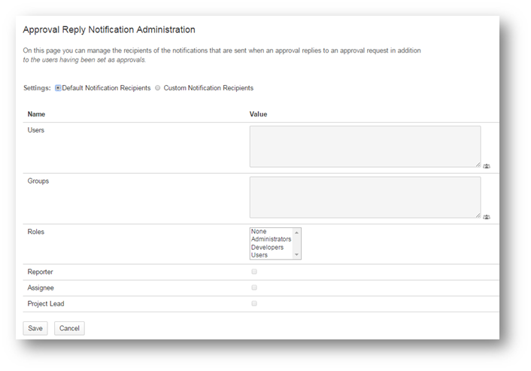Screen dimensions: 531x371
Task: Choose Developers from the Roles list
Action: pyautogui.click(x=267, y=248)
